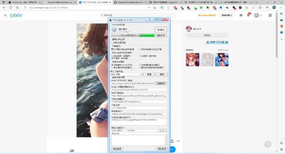This screenshot has height=154, width=285.
Task: Switch to the Greasy Fork tab
Action: (x=25, y=2)
